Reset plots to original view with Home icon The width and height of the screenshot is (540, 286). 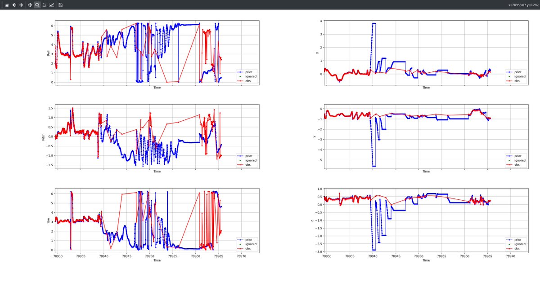(7, 5)
